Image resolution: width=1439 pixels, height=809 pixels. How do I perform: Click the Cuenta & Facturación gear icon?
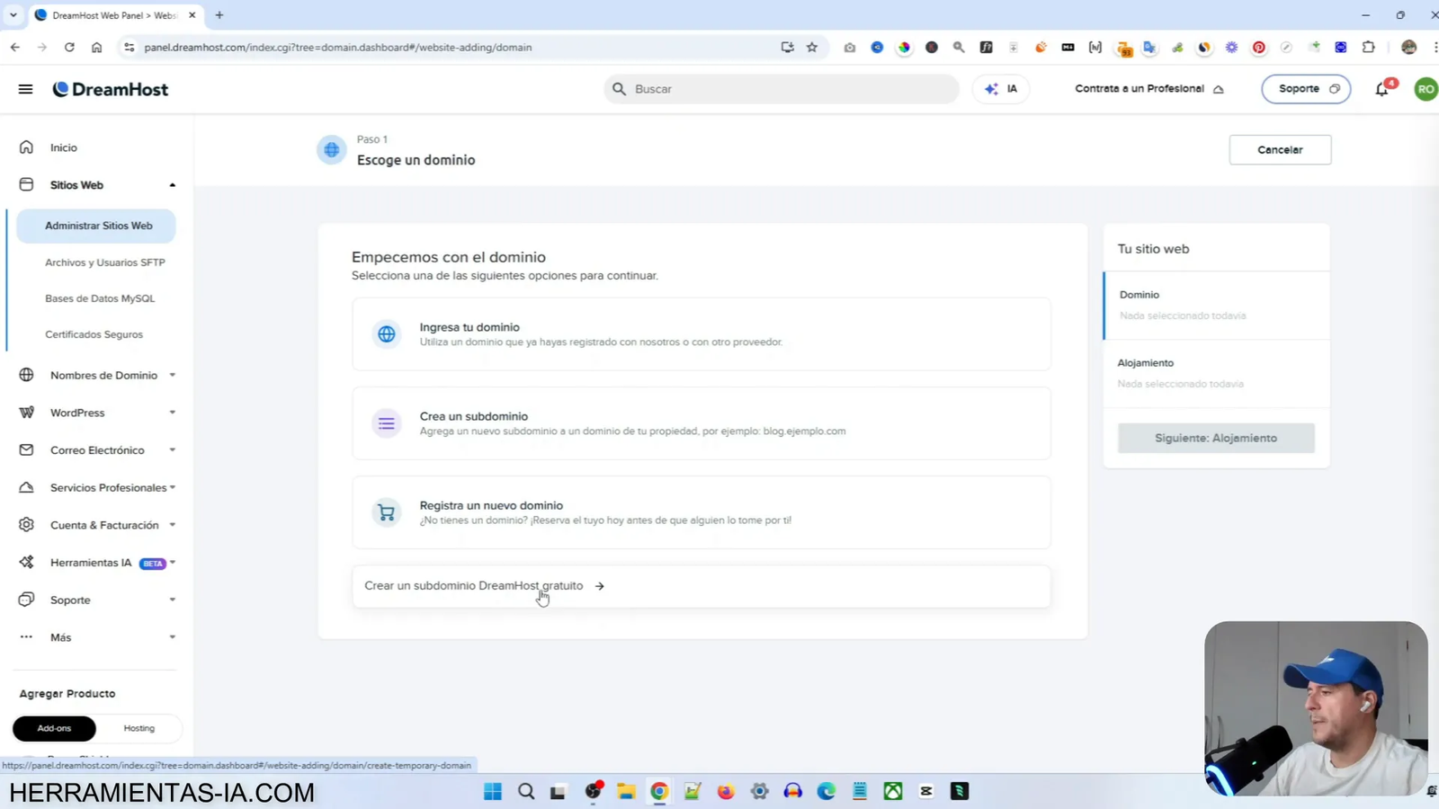point(25,525)
